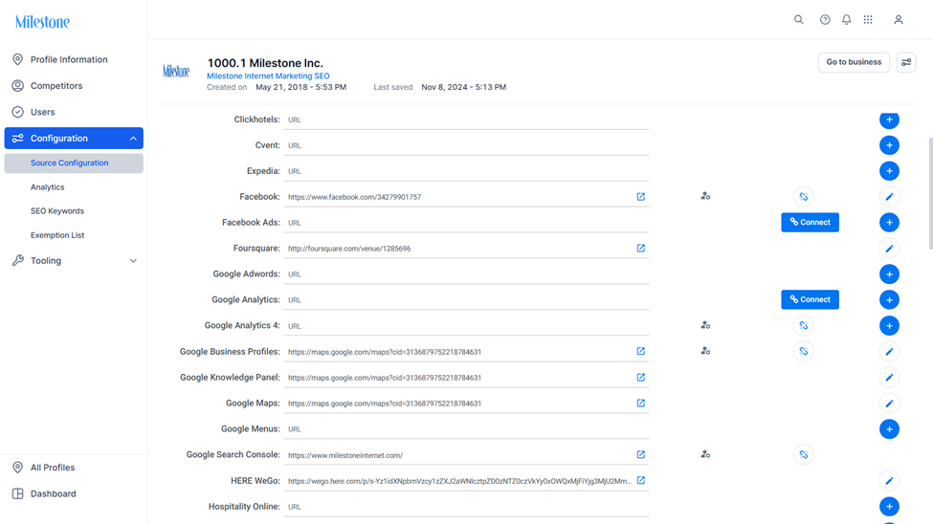Edit Google Maps URL with pencil icon
The width and height of the screenshot is (933, 524).
tap(889, 404)
